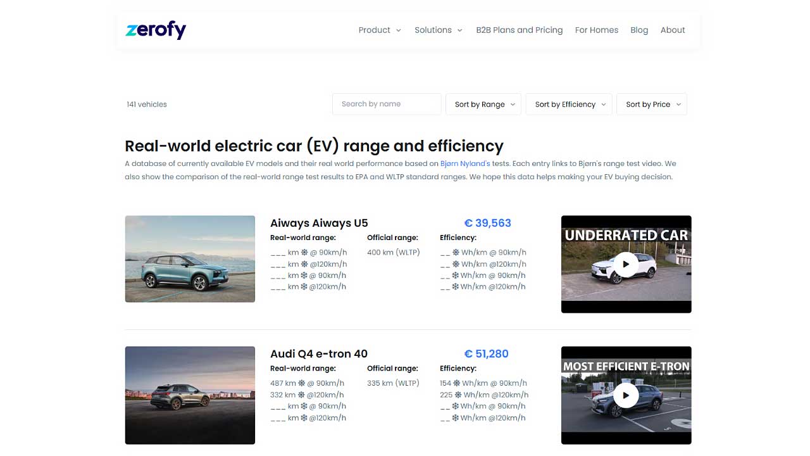Image resolution: width=810 pixels, height=456 pixels.
Task: Play the UNDERRATED CAR video for Aiways U5
Action: pyautogui.click(x=626, y=264)
